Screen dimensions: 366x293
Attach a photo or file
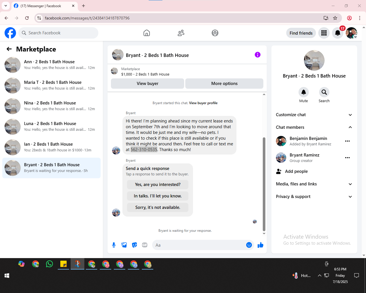coord(124,245)
